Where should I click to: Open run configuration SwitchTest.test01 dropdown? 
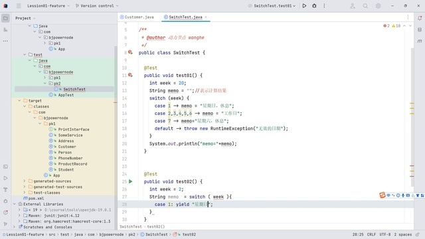click(272, 6)
